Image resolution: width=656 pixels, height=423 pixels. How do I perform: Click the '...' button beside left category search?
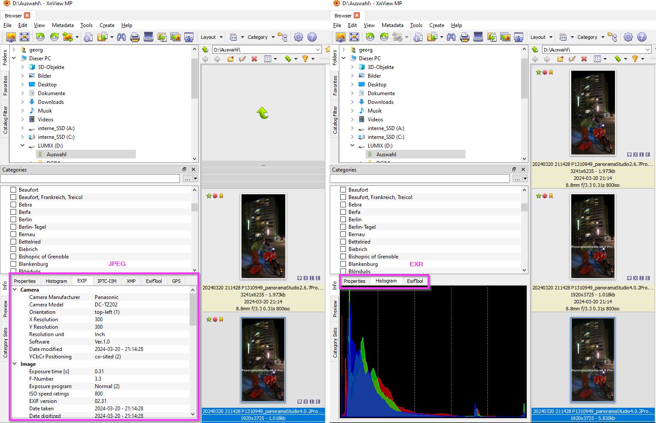pyautogui.click(x=187, y=179)
